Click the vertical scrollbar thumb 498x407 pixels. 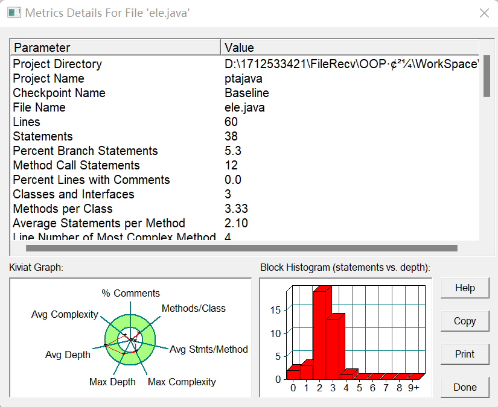point(487,76)
